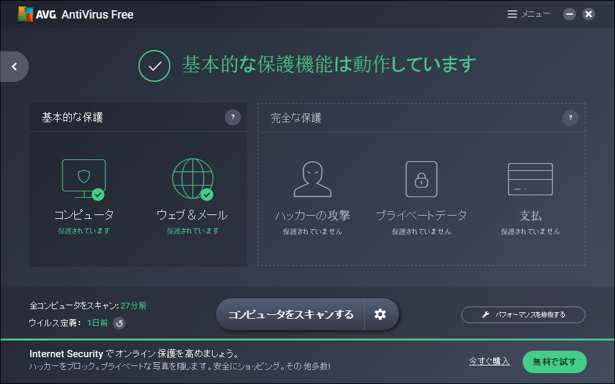This screenshot has width=615, height=384.
Task: Open the Payments credit card icon
Action: coord(530,179)
